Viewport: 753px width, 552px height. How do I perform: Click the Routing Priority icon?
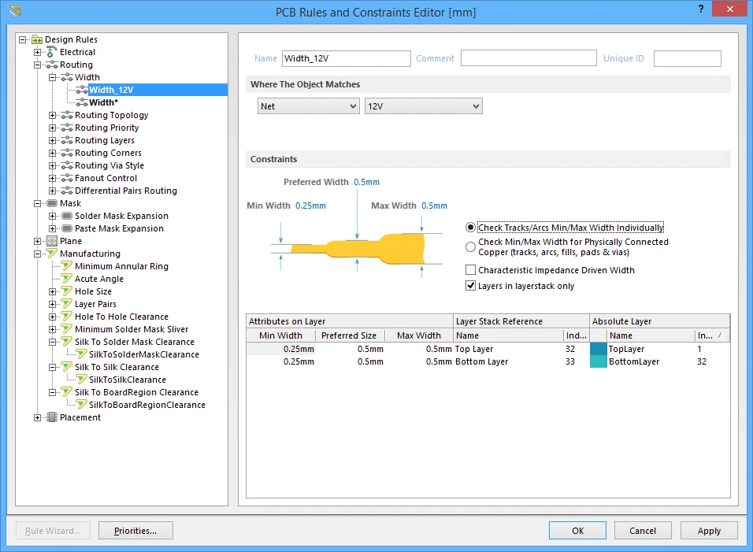click(x=67, y=128)
